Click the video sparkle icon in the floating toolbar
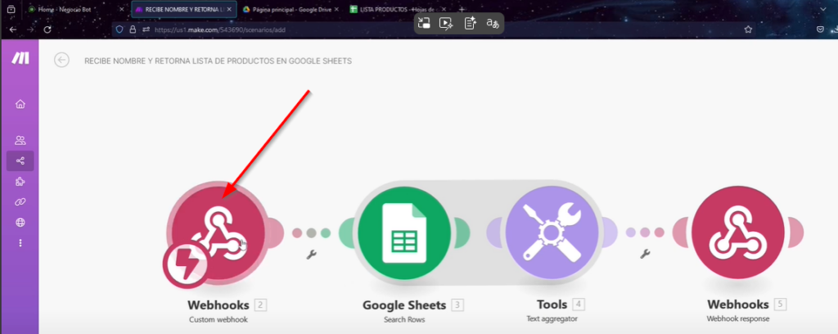838x334 pixels. click(x=446, y=23)
